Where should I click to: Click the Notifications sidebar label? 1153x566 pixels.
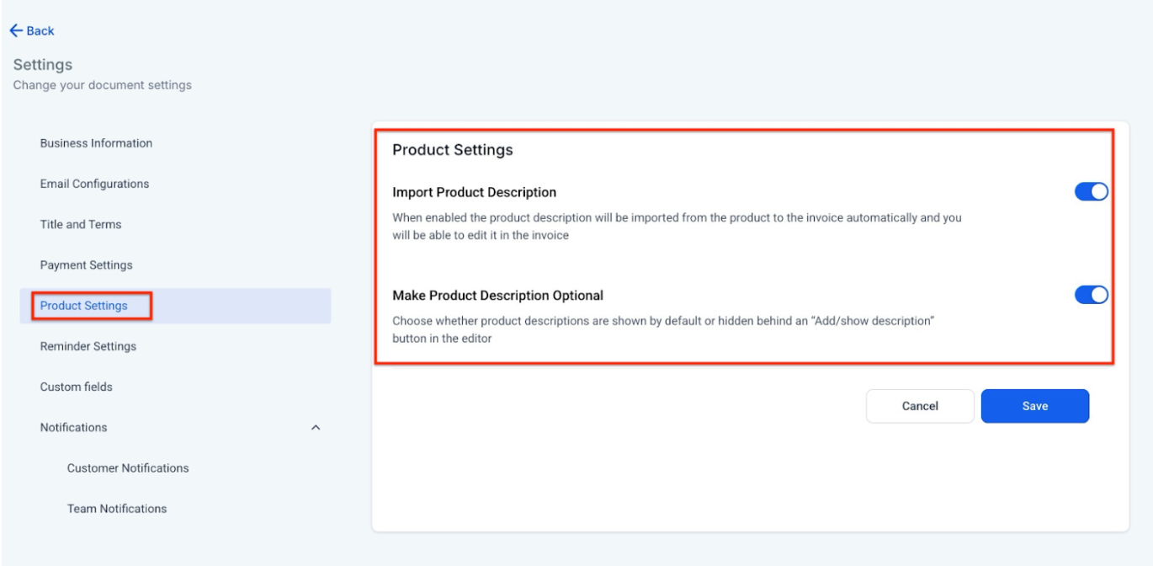pyautogui.click(x=74, y=428)
